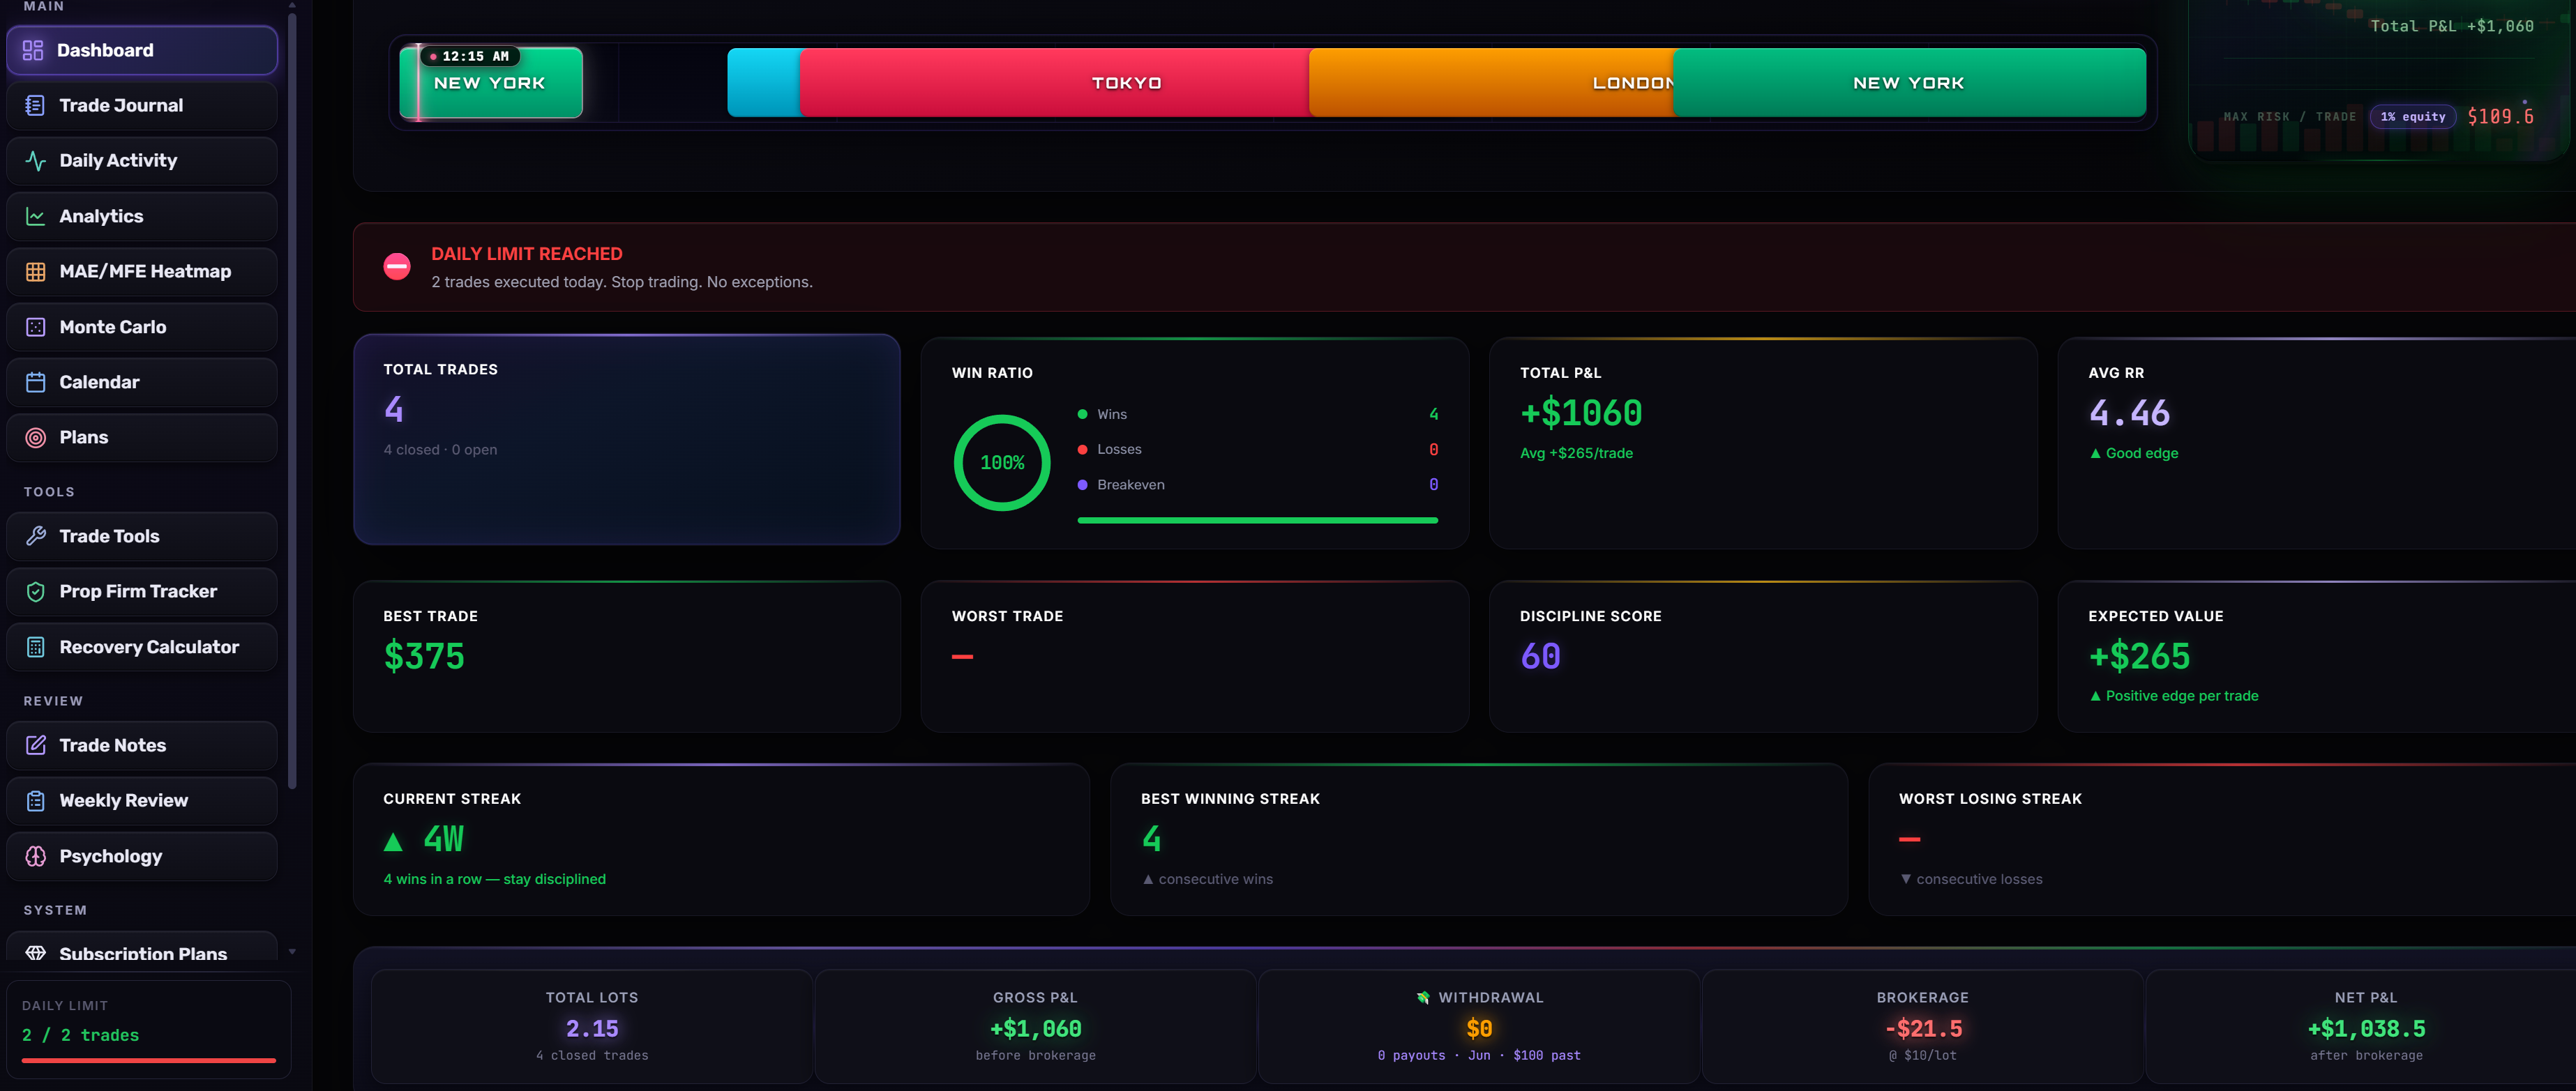Open MAE/MFE Heatmap view
Viewport: 2576px width, 1091px height.
[142, 272]
